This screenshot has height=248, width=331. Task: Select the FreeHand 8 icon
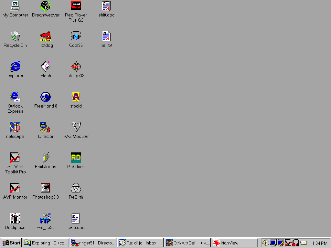[46, 97]
